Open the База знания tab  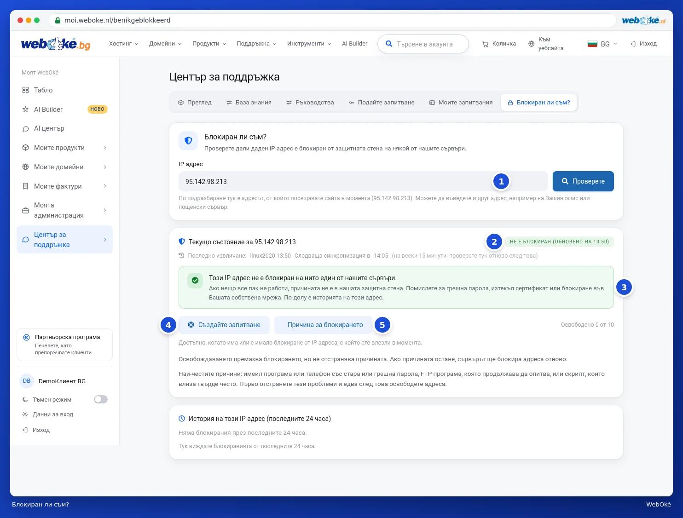(x=249, y=103)
